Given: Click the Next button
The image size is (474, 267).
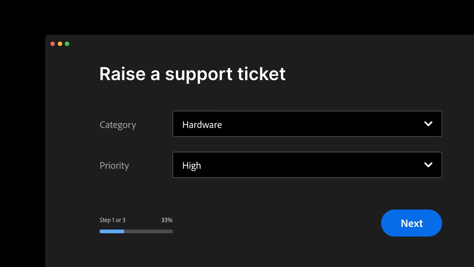Looking at the screenshot, I should (411, 223).
